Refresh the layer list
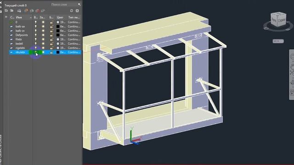Image resolution: width=294 pixels, height=165 pixels. pyautogui.click(x=72, y=11)
